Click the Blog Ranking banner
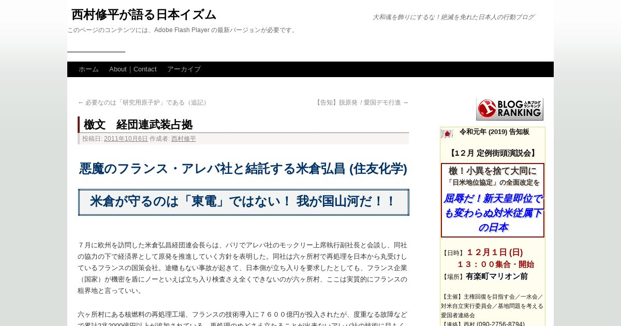The width and height of the screenshot is (621, 326). [x=510, y=109]
